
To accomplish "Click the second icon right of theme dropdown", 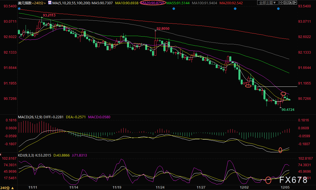I will [x=286, y=3].
